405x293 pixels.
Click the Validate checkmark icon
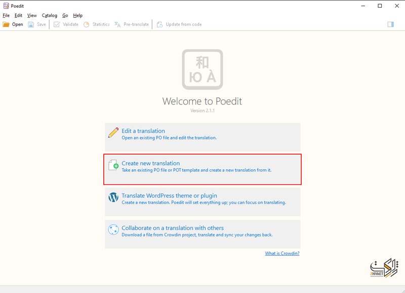coord(57,24)
